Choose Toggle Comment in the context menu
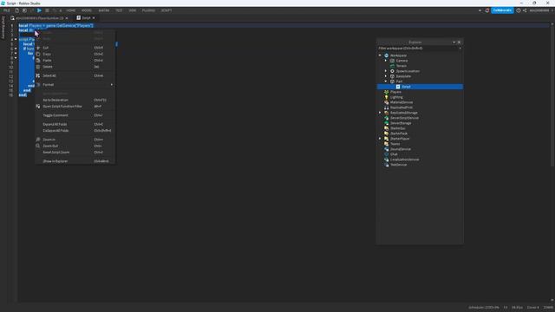555x312 pixels. tap(75, 115)
